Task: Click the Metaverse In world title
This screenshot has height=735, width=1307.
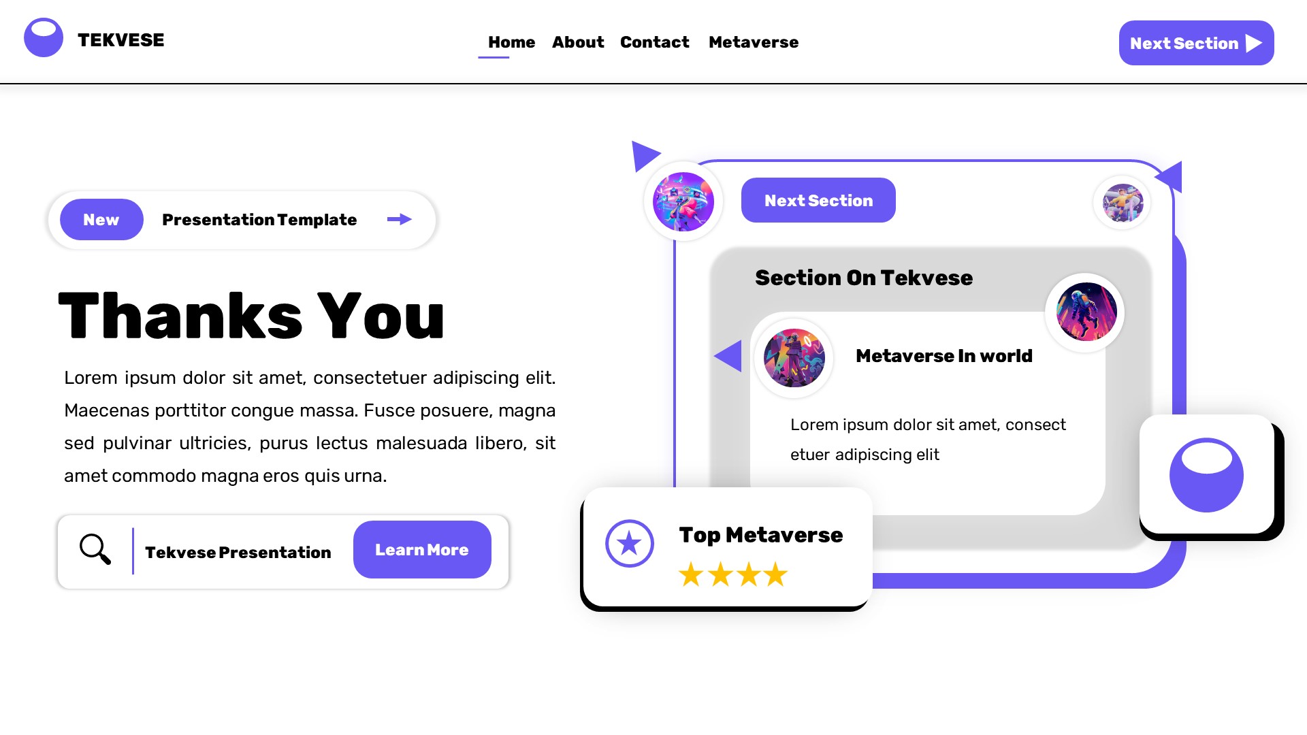Action: tap(944, 356)
